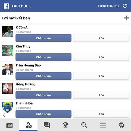
Task: Delete Kim Thuy's friend request with Xóa
Action: coord(101,57)
